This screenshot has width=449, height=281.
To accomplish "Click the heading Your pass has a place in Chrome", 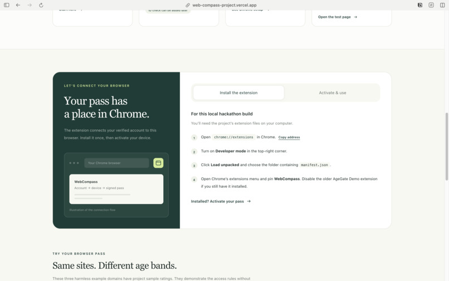I will tap(106, 107).
